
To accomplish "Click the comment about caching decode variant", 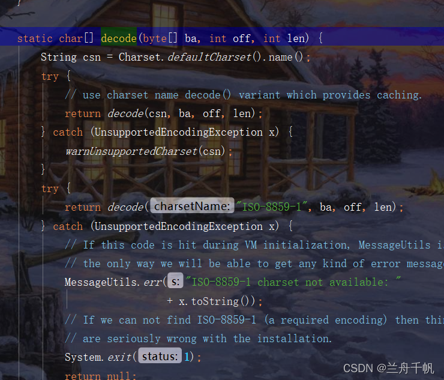I will [243, 95].
